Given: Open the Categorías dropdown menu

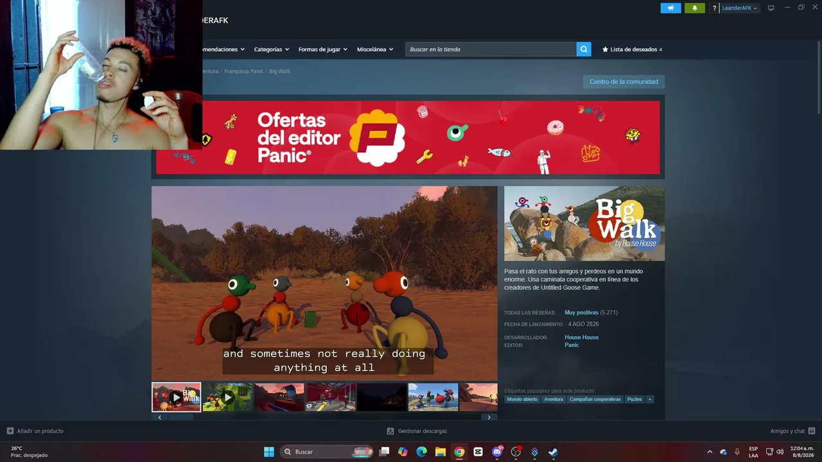Looking at the screenshot, I should click(271, 49).
